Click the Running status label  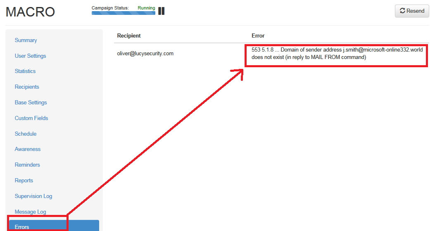146,8
